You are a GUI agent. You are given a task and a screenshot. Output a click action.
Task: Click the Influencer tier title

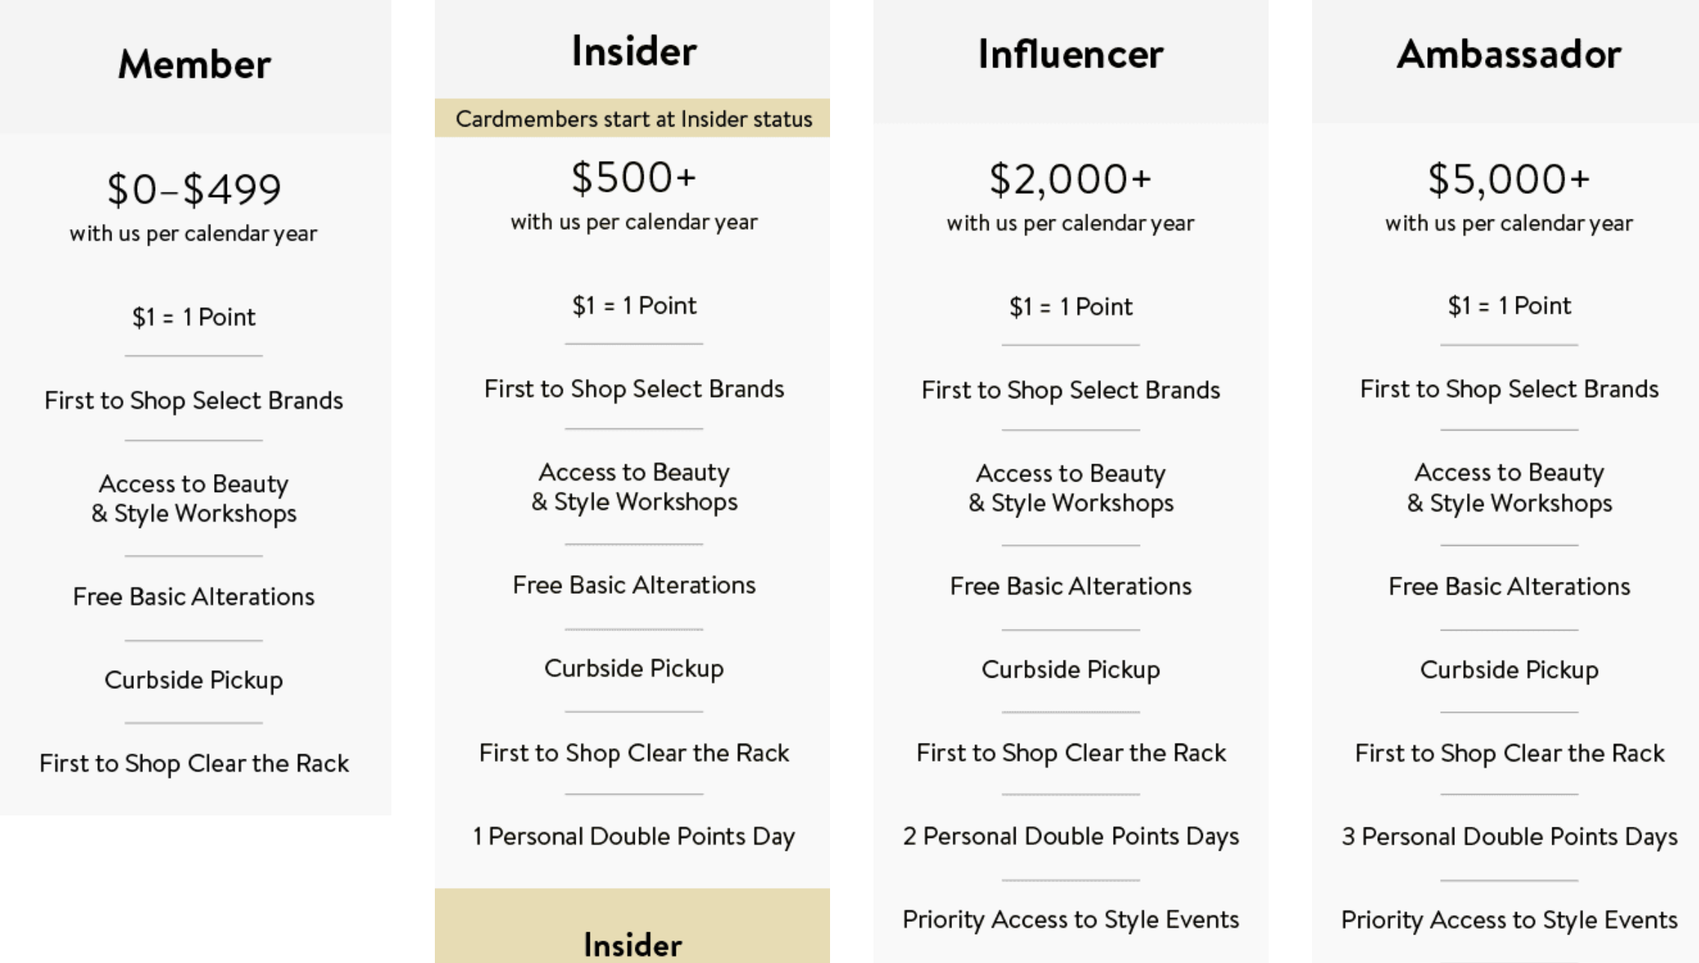click(x=1070, y=55)
